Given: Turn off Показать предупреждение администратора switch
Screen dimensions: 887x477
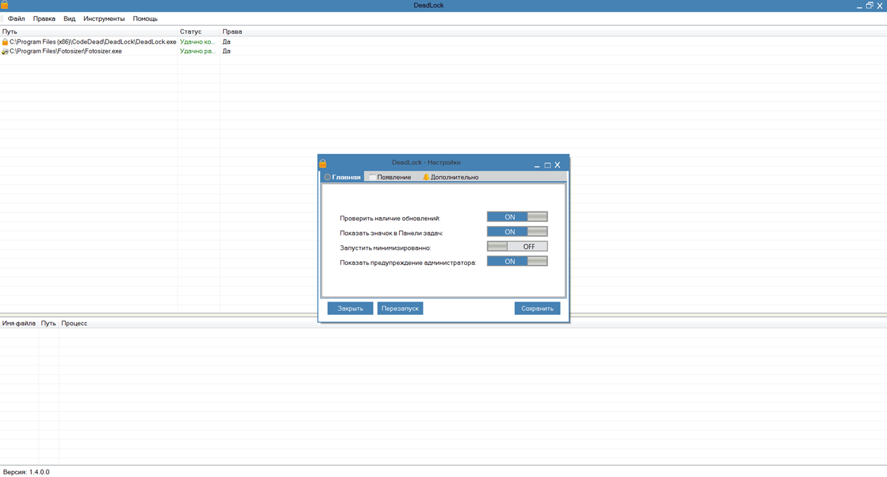Looking at the screenshot, I should pos(517,261).
